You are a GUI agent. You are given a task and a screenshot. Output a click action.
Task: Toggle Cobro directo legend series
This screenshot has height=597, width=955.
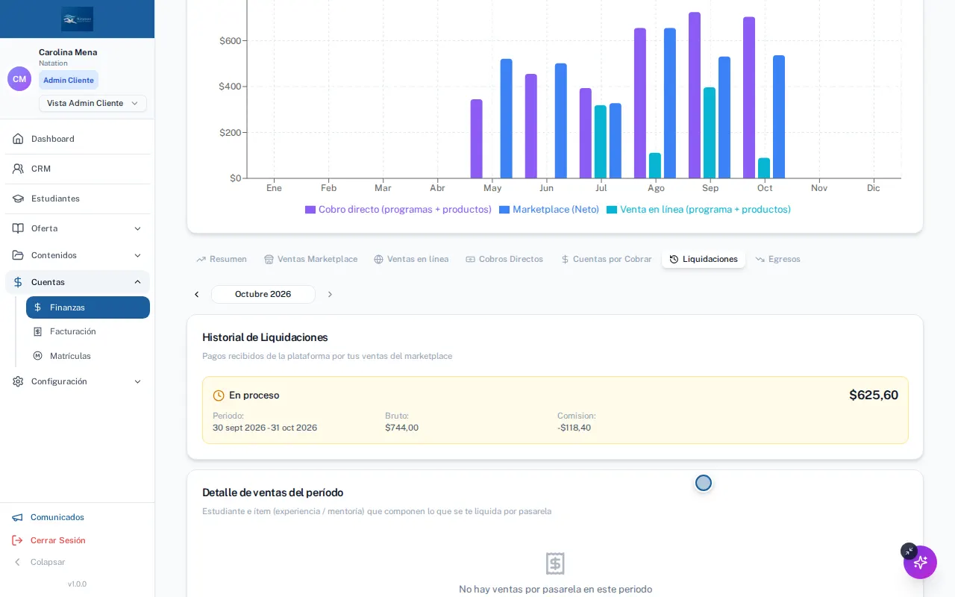398,210
